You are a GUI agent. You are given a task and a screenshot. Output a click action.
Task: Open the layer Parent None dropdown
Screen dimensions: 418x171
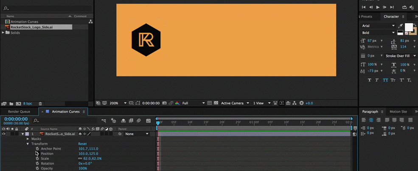click(x=137, y=134)
